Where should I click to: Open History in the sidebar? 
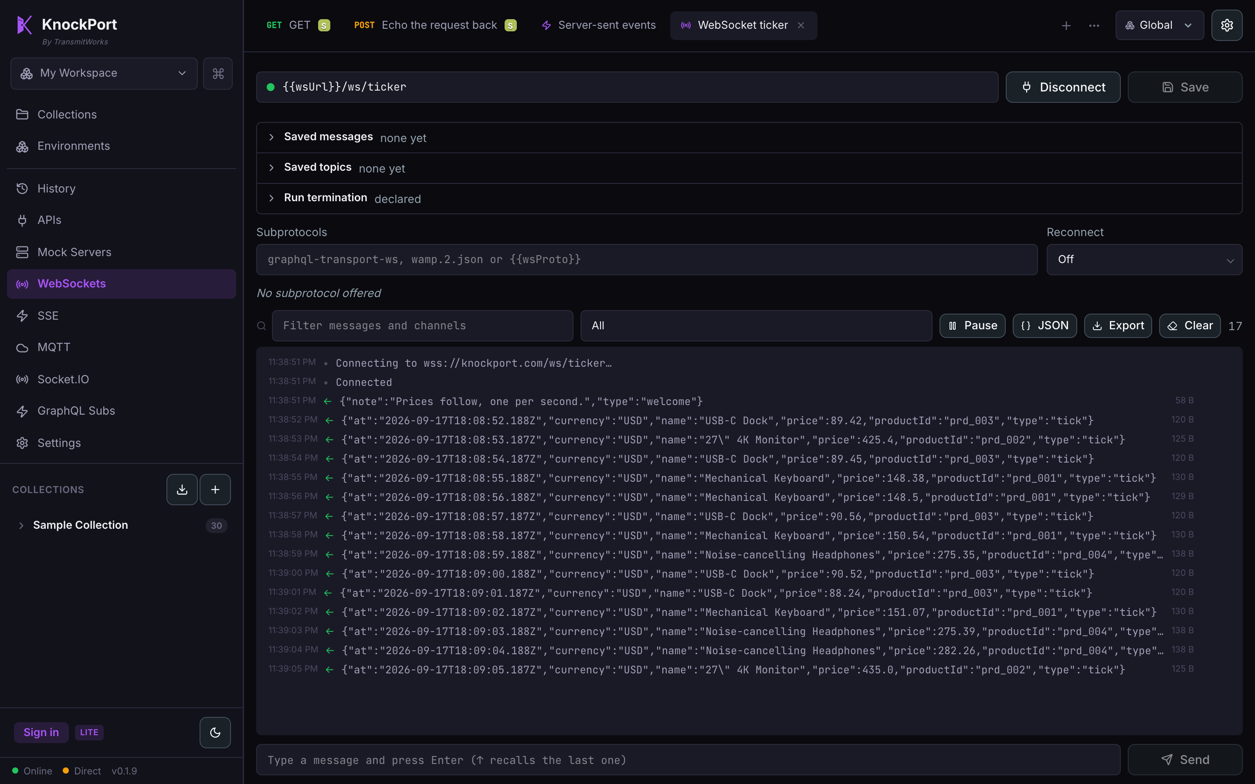pyautogui.click(x=121, y=189)
